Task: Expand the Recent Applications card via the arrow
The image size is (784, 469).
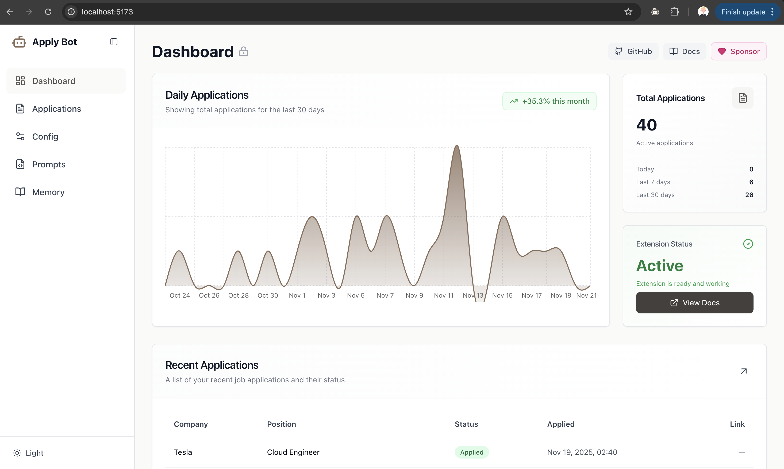Action: pyautogui.click(x=744, y=371)
